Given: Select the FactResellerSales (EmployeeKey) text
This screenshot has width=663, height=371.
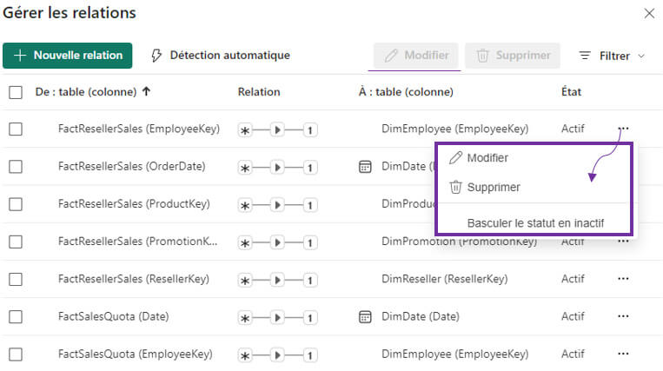Looking at the screenshot, I should pos(139,129).
